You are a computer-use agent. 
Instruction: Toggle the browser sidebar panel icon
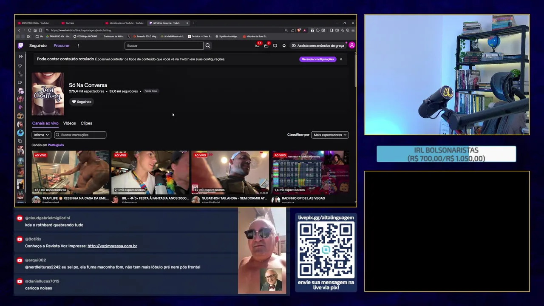pos(331,30)
